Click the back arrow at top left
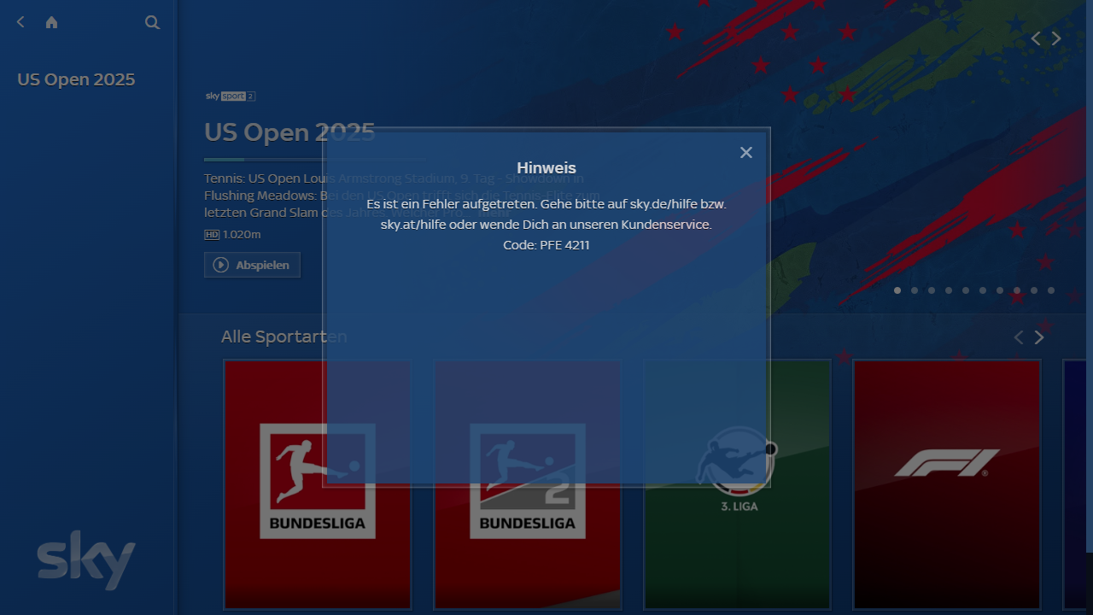Viewport: 1093px width, 615px height. tap(20, 22)
